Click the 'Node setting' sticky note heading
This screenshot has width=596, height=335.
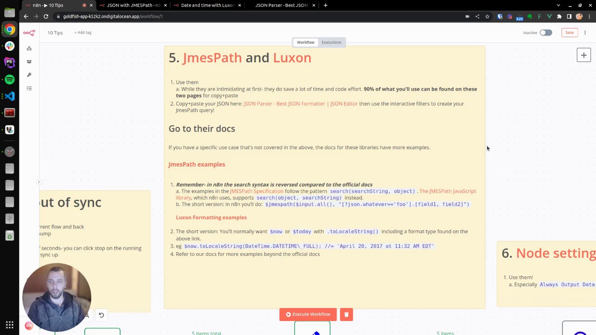[x=549, y=253]
